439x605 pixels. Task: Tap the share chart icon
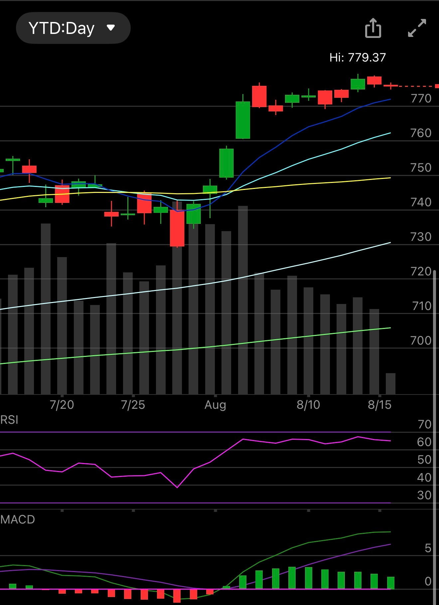pyautogui.click(x=373, y=28)
